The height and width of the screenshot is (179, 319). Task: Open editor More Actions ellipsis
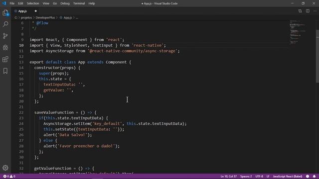(x=315, y=11)
